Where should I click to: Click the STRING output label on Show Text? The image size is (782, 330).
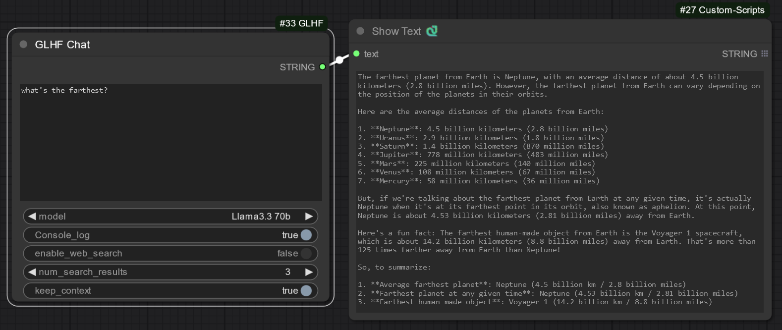739,54
